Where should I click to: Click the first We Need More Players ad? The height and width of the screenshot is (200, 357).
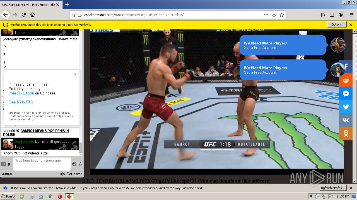click(283, 45)
